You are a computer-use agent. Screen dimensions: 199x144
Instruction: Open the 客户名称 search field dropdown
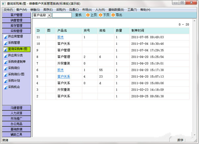tap(49, 15)
